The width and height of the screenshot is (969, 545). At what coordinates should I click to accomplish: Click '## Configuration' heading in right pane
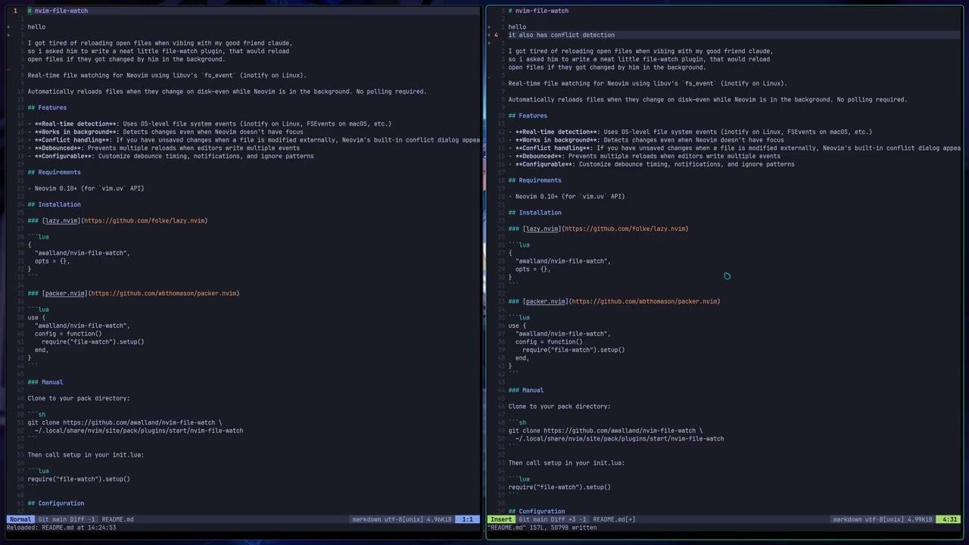tap(537, 512)
